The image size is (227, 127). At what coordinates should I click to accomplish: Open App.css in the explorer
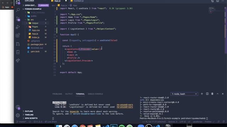pos(36,30)
